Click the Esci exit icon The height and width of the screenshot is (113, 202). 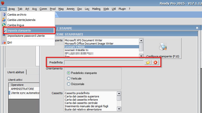[4, 42]
